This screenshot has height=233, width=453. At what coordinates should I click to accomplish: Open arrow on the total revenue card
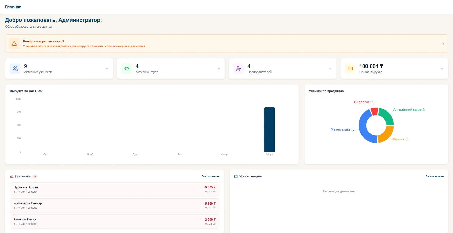pyautogui.click(x=442, y=69)
